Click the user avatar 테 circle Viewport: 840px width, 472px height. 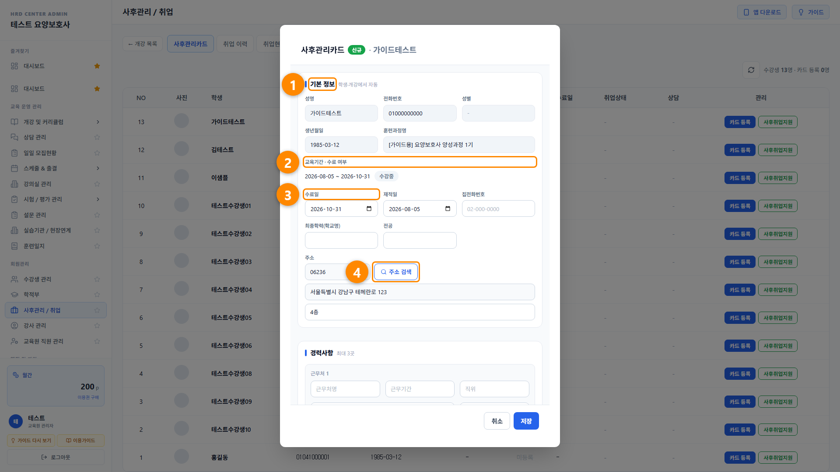pyautogui.click(x=16, y=421)
